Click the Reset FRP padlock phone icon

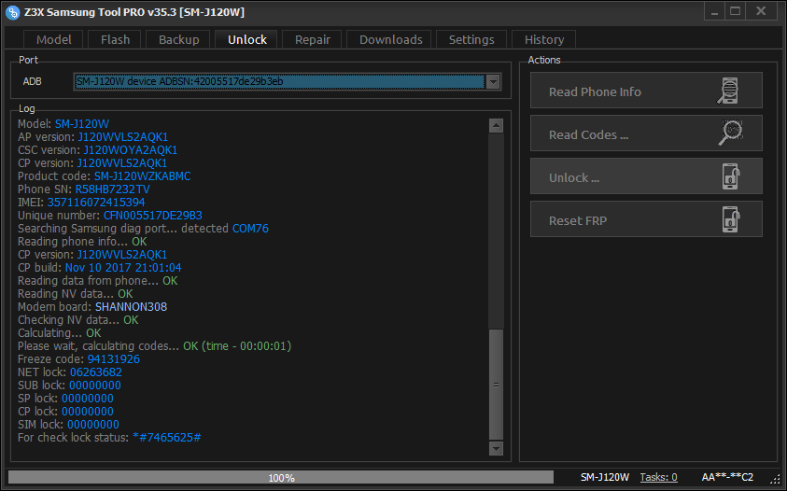pos(731,219)
